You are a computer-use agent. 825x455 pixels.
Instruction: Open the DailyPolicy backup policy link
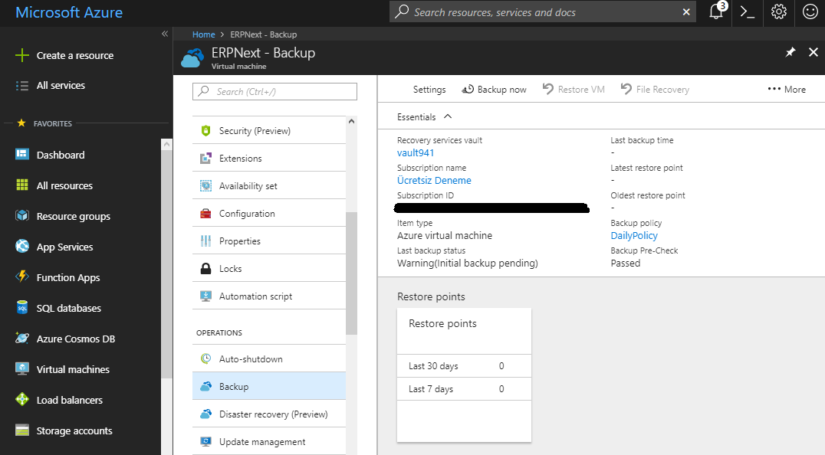click(633, 236)
